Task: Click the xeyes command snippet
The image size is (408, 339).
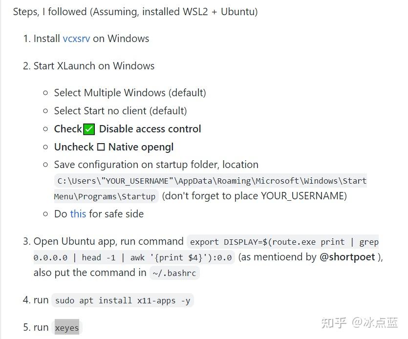Action: tap(66, 328)
